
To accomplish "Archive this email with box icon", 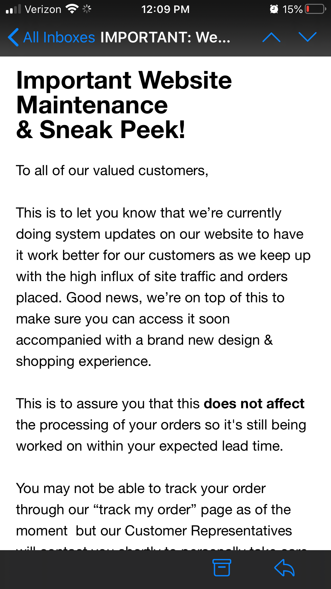I will [x=222, y=567].
